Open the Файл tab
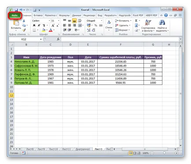Viewport: 191px width, 164px height. [x=15, y=15]
